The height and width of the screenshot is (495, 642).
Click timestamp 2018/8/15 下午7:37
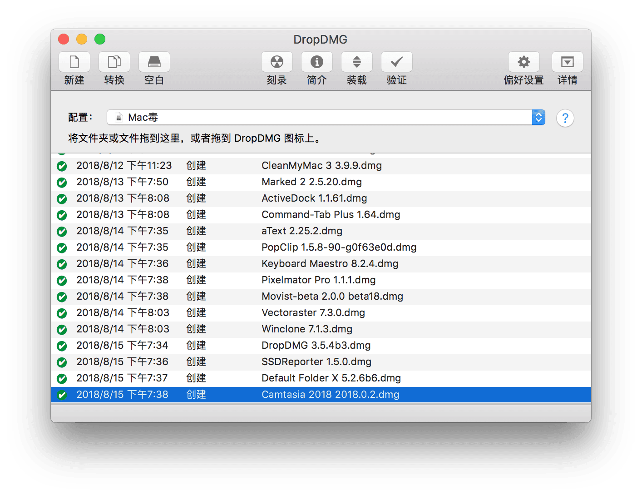point(122,378)
